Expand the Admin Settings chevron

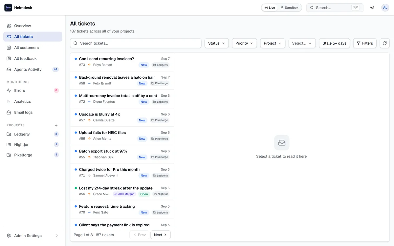(57, 236)
